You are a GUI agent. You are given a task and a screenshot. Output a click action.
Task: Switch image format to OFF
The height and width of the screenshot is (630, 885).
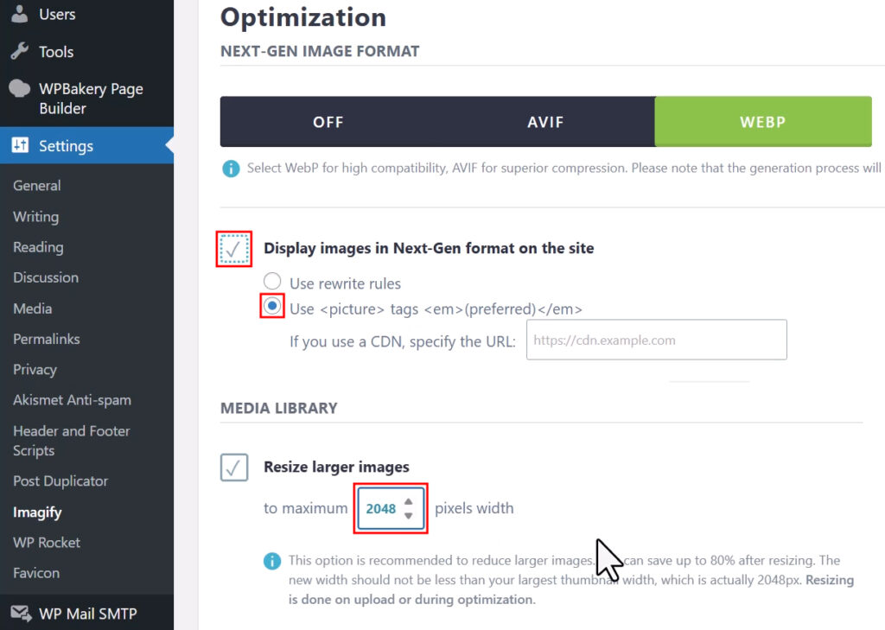[x=328, y=122]
